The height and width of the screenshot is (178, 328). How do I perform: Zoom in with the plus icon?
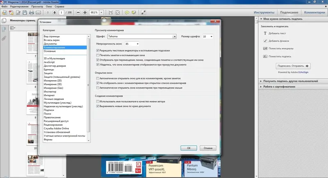[x=85, y=13]
